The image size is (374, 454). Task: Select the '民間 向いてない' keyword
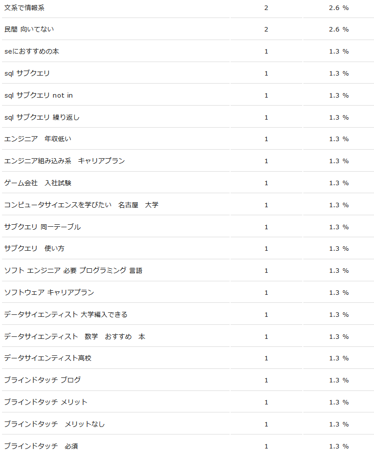29,30
